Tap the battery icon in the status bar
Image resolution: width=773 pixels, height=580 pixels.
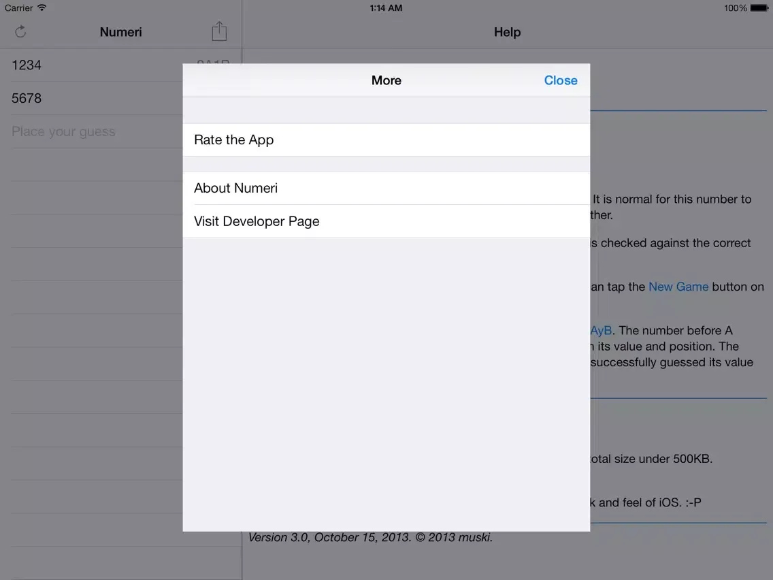[757, 7]
